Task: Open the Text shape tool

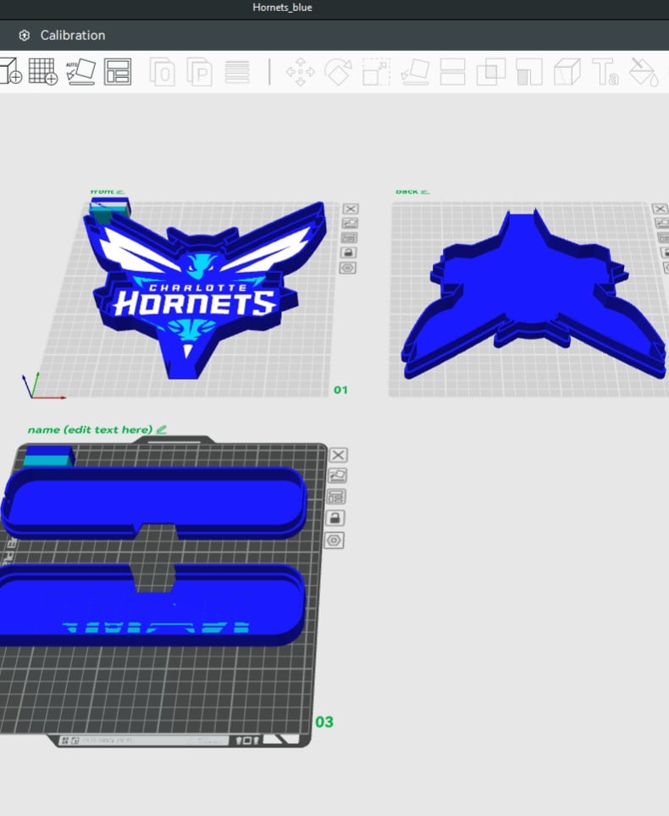Action: click(605, 71)
